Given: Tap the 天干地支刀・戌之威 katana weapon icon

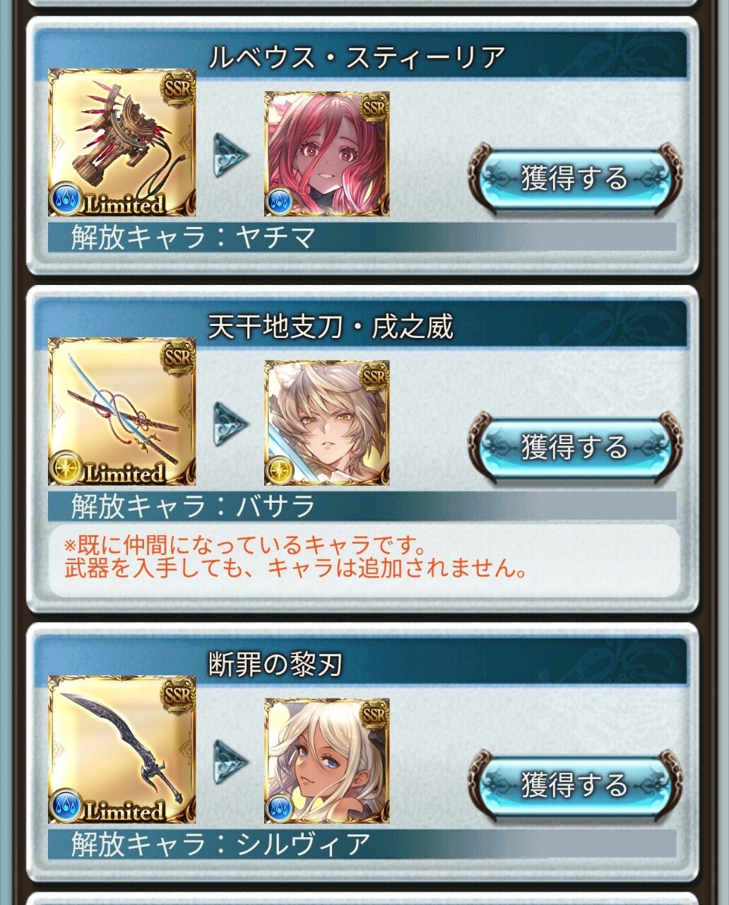Looking at the screenshot, I should 122,411.
